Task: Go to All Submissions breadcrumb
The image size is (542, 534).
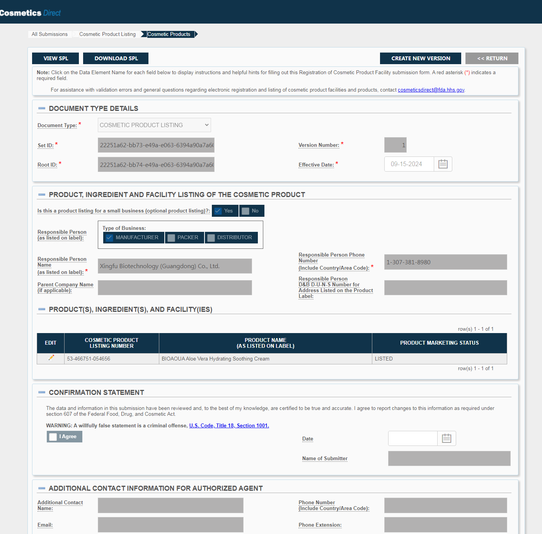Action: [x=49, y=34]
